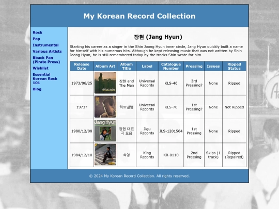Select the 1973? release date cell
279x209 pixels.
click(82, 107)
